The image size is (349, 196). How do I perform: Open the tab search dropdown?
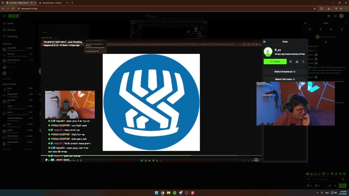2,3
